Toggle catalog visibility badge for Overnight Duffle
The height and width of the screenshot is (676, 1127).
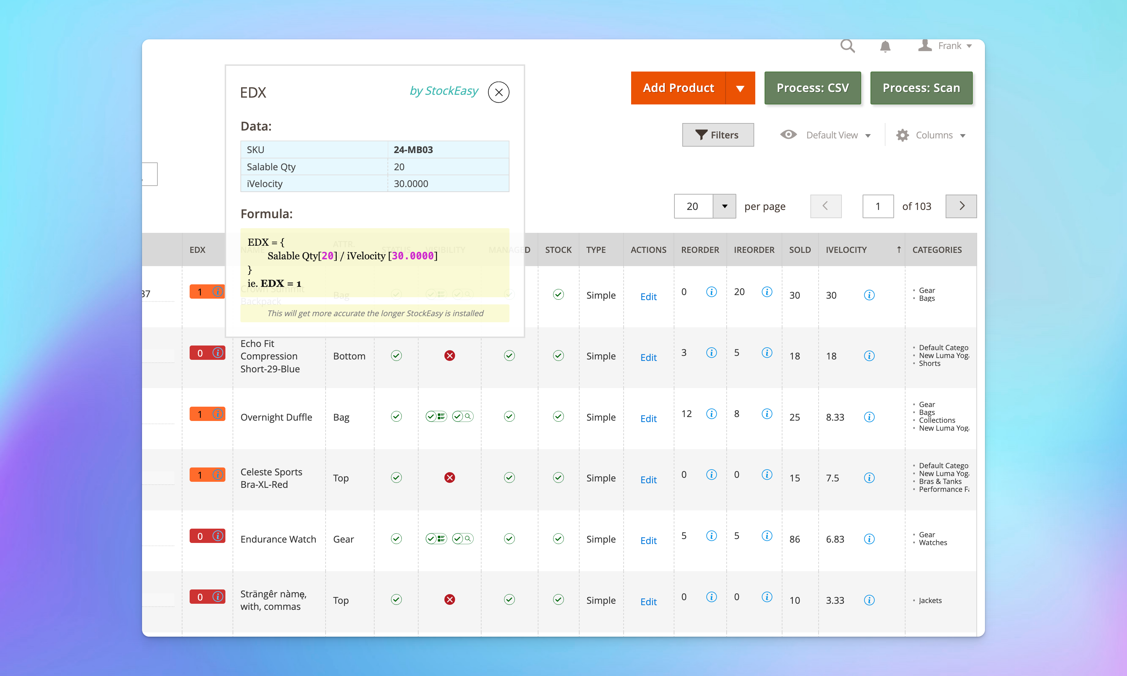(436, 416)
